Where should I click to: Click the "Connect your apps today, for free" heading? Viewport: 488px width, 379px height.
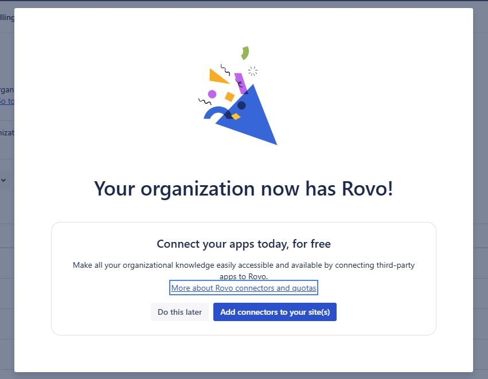(x=244, y=244)
